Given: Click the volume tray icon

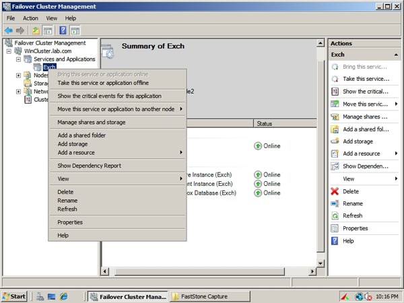Looking at the screenshot, I should coord(368,297).
